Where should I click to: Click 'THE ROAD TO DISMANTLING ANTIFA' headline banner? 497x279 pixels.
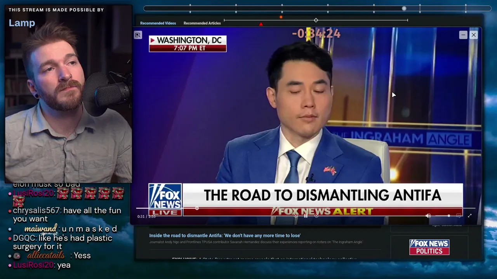[322, 195]
